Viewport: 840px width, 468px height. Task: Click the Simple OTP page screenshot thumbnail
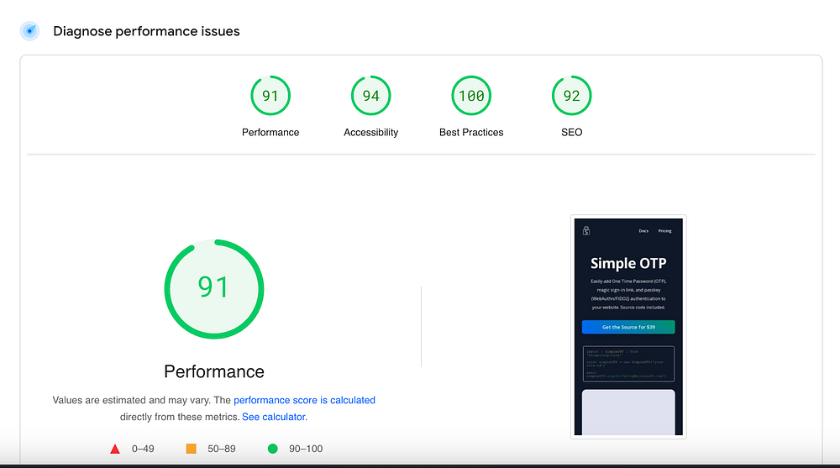pyautogui.click(x=628, y=327)
